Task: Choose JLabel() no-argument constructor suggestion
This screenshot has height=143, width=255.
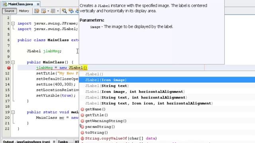Action: (167, 74)
